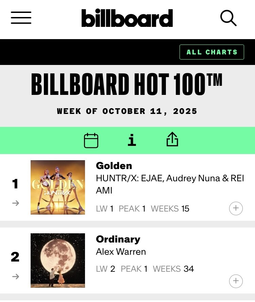Open the Ordinary song title
The height and width of the screenshot is (302, 255).
click(x=118, y=239)
